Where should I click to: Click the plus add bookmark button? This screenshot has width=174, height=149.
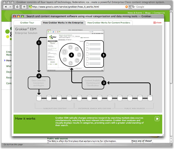(24, 7)
